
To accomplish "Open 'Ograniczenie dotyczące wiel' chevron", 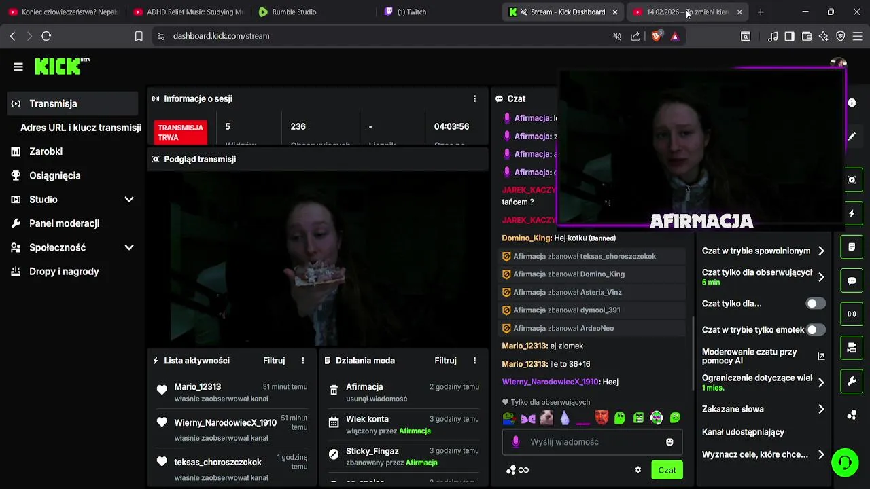I will tap(821, 382).
